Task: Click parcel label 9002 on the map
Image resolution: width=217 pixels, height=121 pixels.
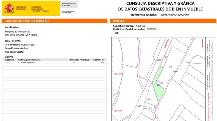Action: click(x=159, y=60)
